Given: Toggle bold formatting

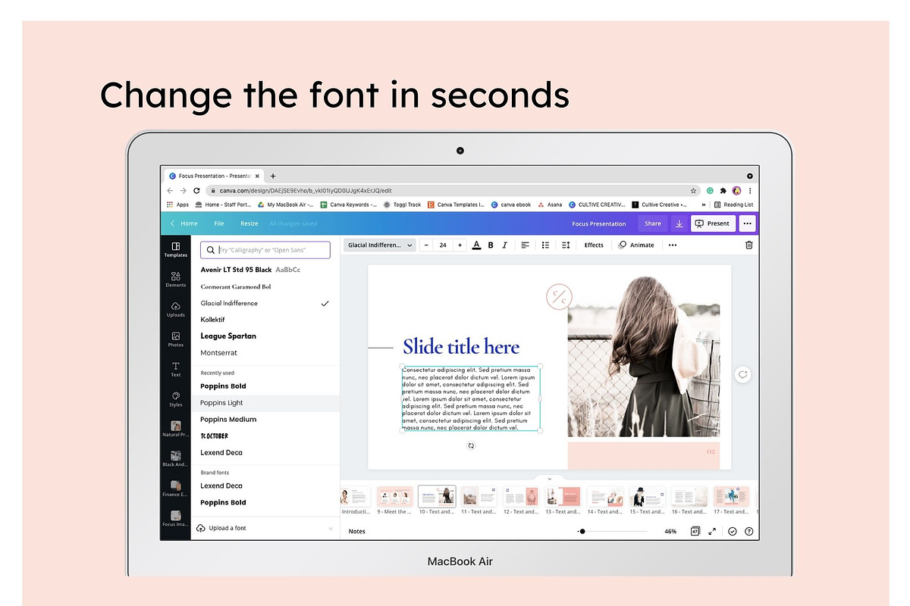Looking at the screenshot, I should (491, 245).
